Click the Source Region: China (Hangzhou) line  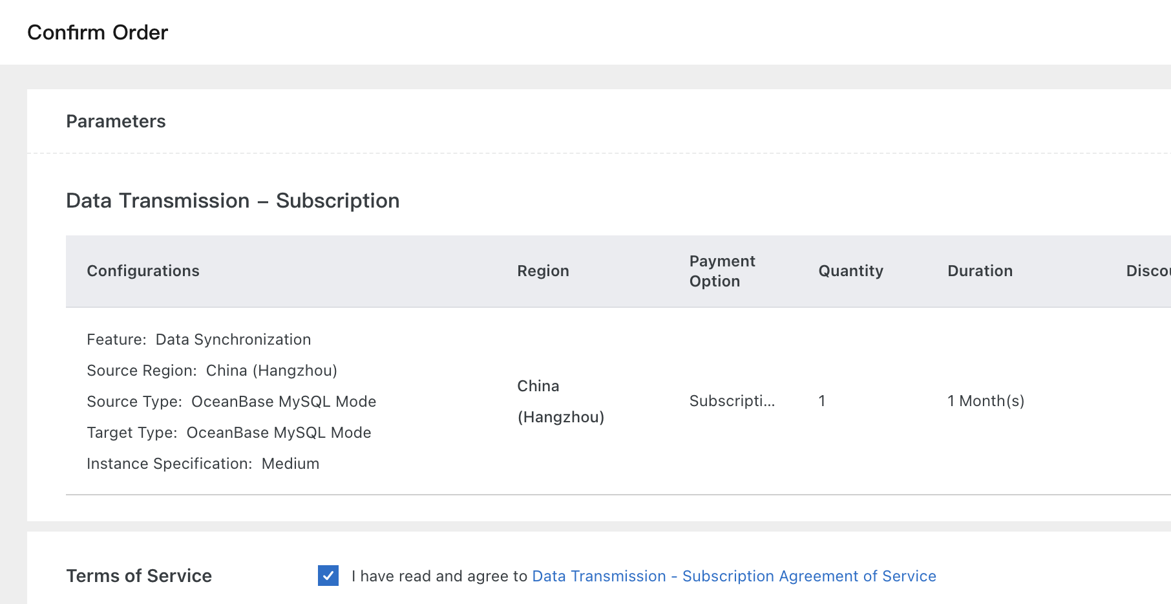(212, 371)
